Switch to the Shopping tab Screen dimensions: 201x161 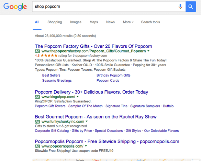coord(55,22)
